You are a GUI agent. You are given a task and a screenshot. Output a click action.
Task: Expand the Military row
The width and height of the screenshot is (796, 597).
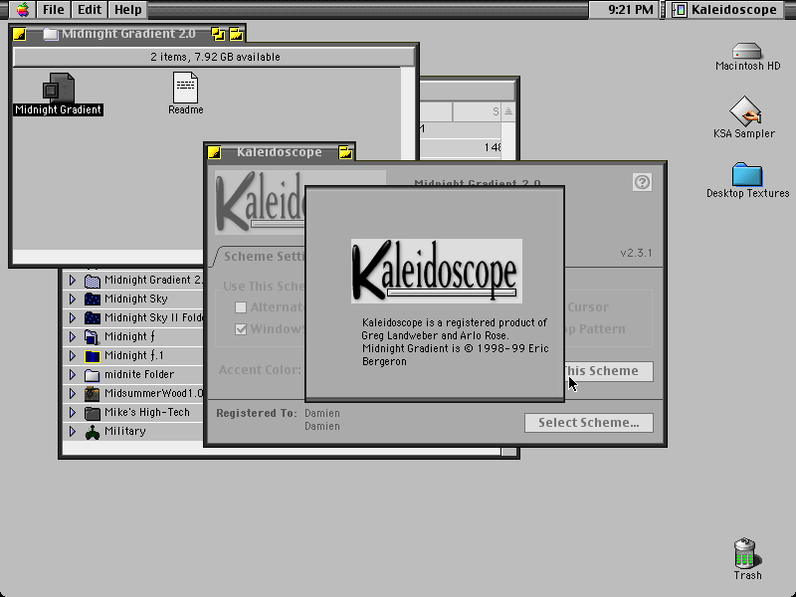72,432
